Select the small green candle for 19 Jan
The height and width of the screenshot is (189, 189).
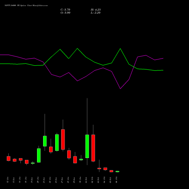[33, 163]
